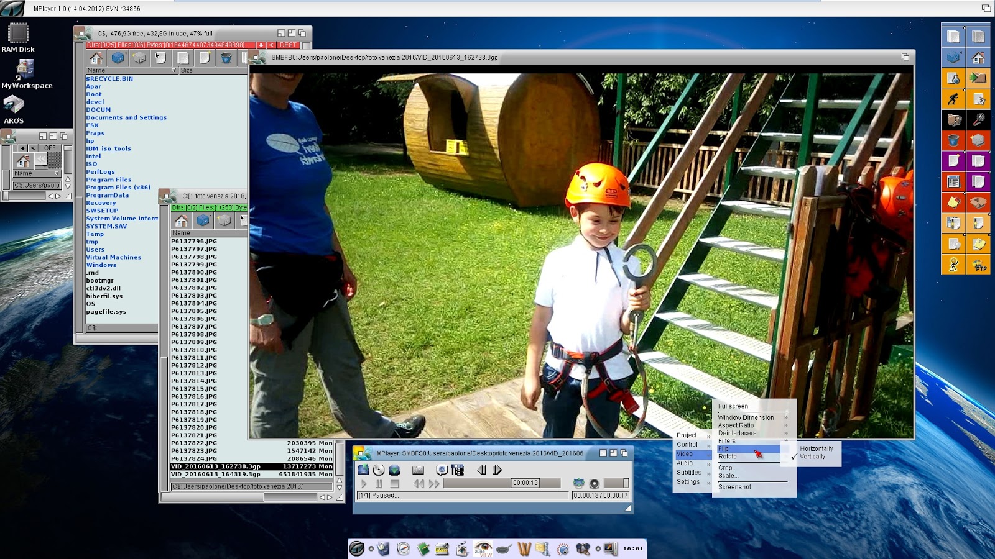Click the running man icon in right dock
The image size is (995, 559).
[x=953, y=99]
